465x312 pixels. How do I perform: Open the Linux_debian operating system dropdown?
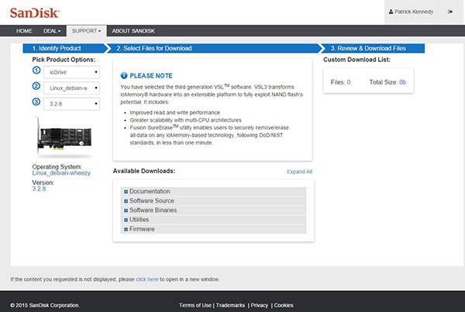[69, 88]
